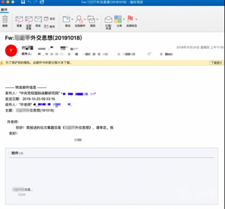Viewport: 225px width, 209px height.
Task: Click the Undo arrow in title bar
Action: pos(29,2)
